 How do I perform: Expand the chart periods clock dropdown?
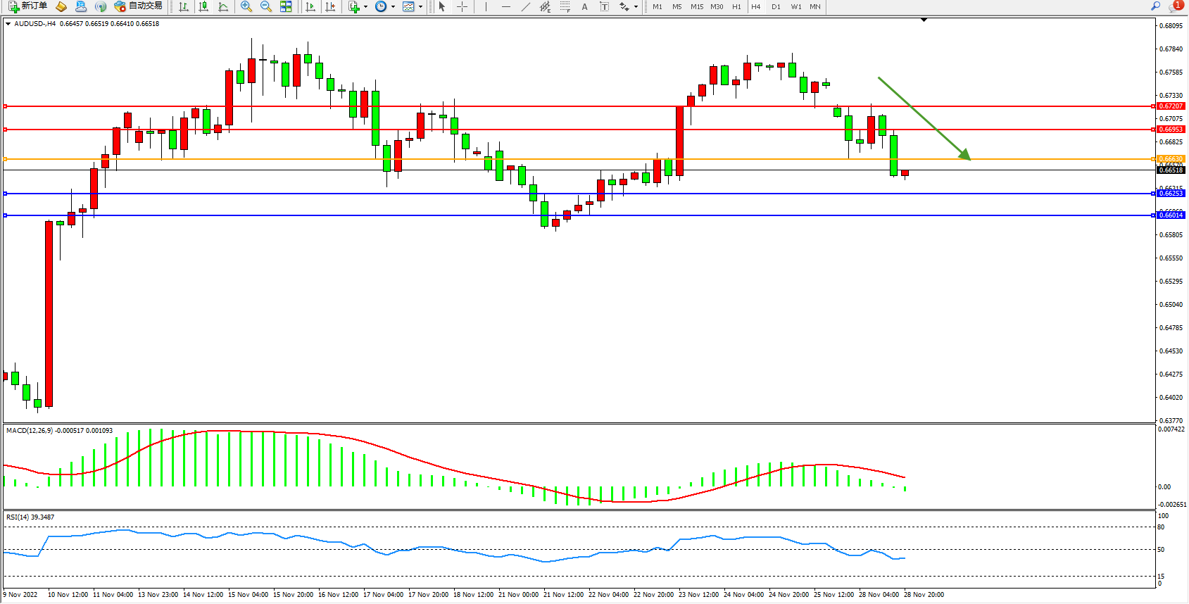click(x=393, y=6)
